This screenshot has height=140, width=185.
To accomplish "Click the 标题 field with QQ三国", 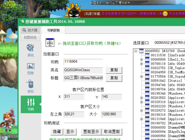I will click(x=83, y=78).
